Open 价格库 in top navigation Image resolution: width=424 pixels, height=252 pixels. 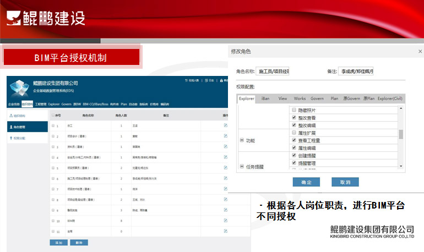click(x=154, y=104)
